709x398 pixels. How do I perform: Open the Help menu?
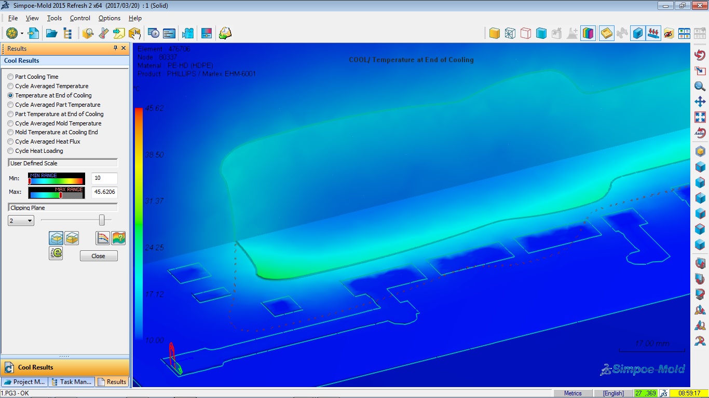coord(135,18)
